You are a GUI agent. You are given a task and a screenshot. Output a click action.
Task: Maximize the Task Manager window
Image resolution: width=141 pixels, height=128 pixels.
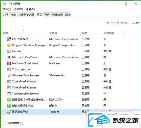126,4
